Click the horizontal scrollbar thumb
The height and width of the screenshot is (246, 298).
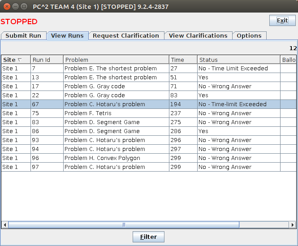pos(124,225)
